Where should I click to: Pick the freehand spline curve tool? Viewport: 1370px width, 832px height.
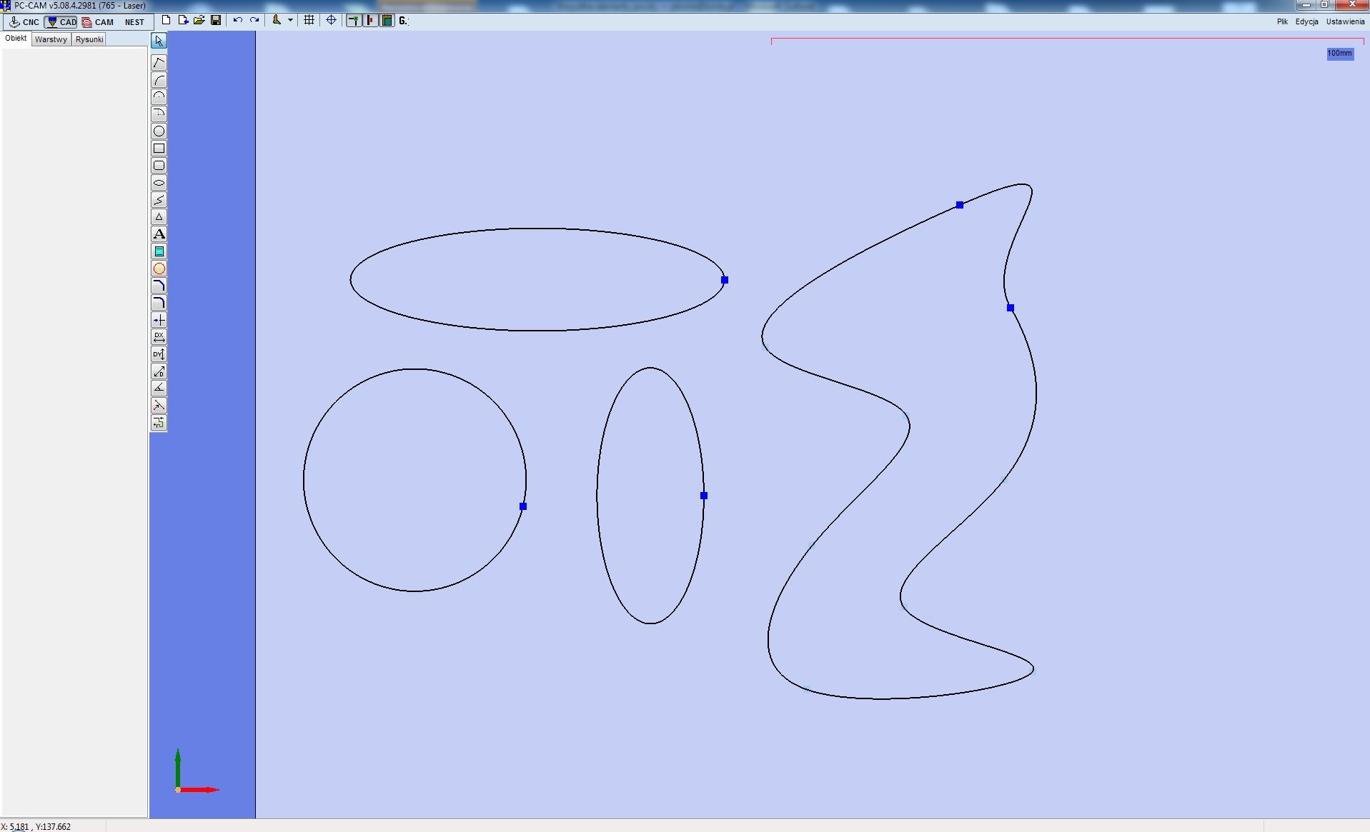click(x=159, y=200)
